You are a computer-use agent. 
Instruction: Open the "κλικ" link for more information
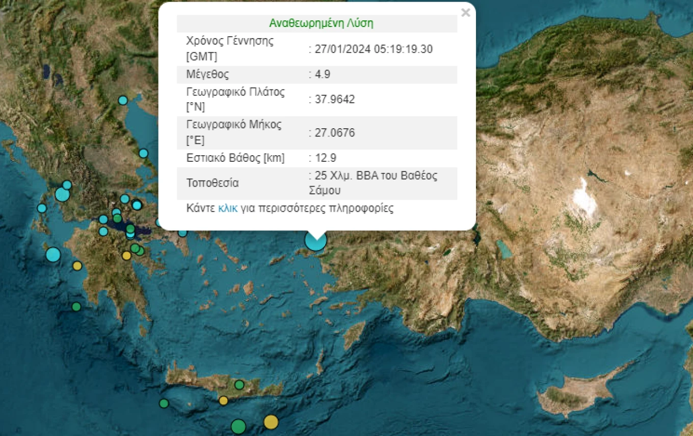point(228,209)
